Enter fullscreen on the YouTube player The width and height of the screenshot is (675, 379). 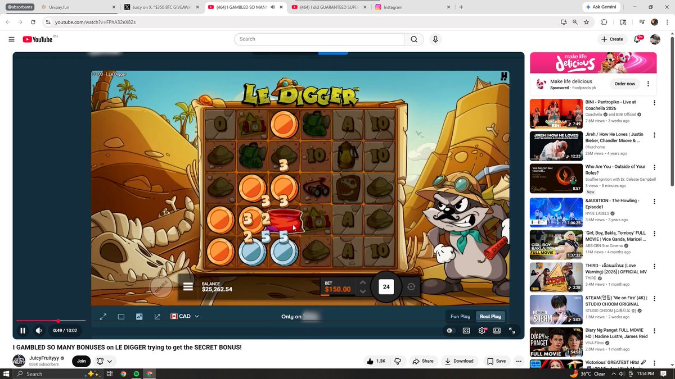(x=512, y=331)
